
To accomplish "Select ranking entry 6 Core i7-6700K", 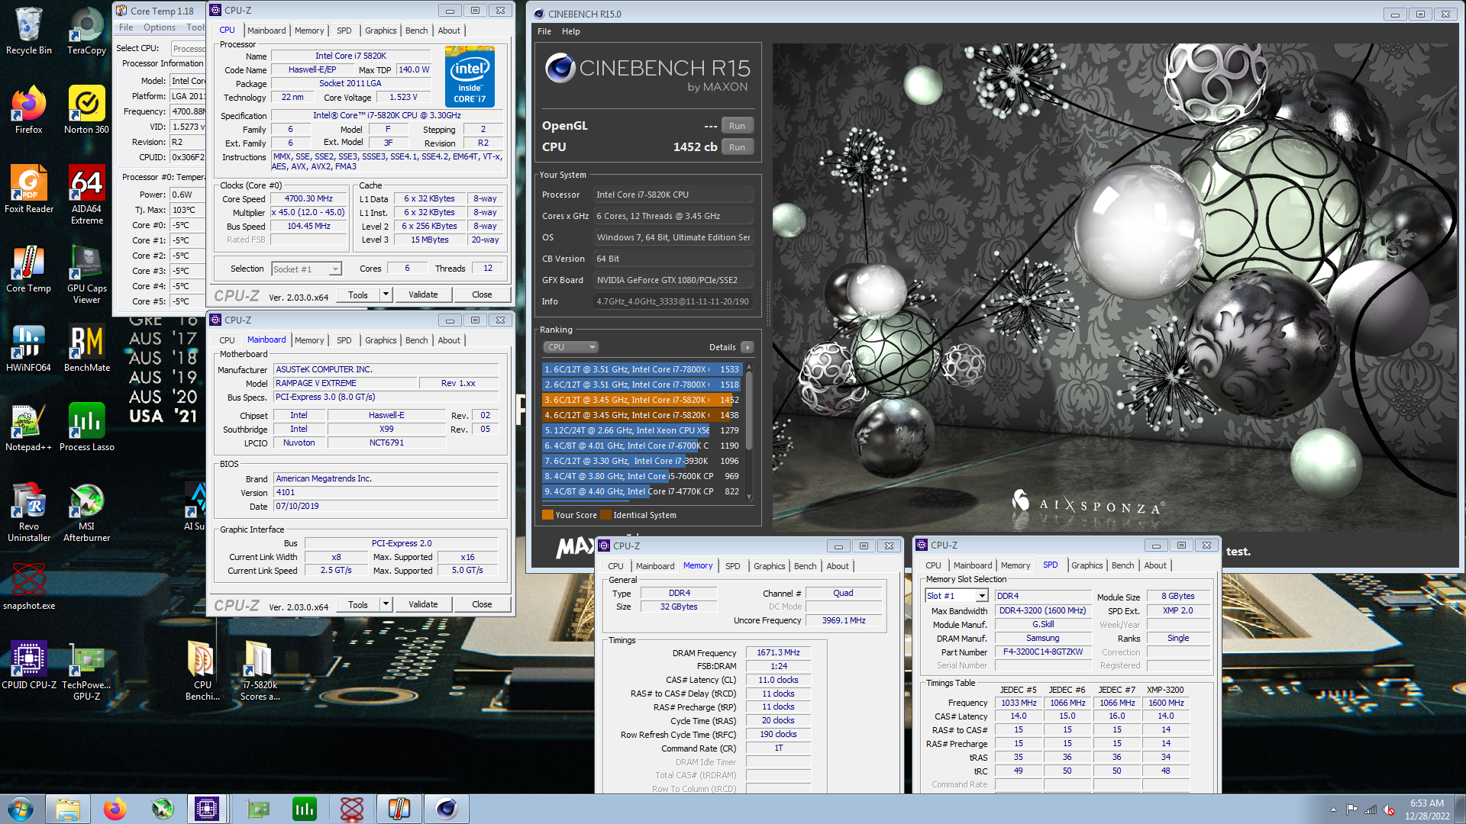I will (641, 446).
